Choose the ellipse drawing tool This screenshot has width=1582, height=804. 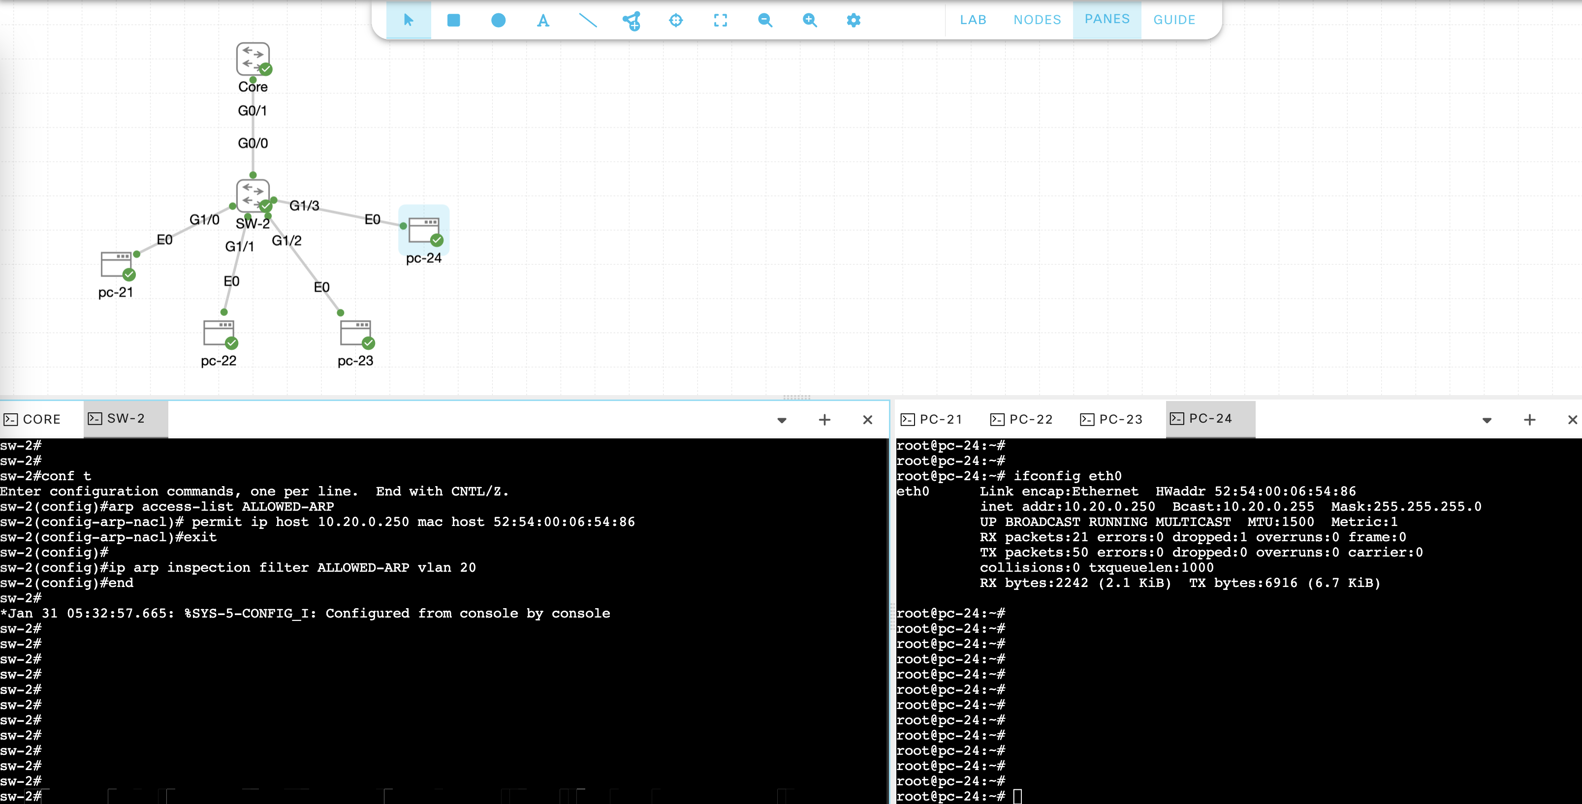(x=498, y=20)
